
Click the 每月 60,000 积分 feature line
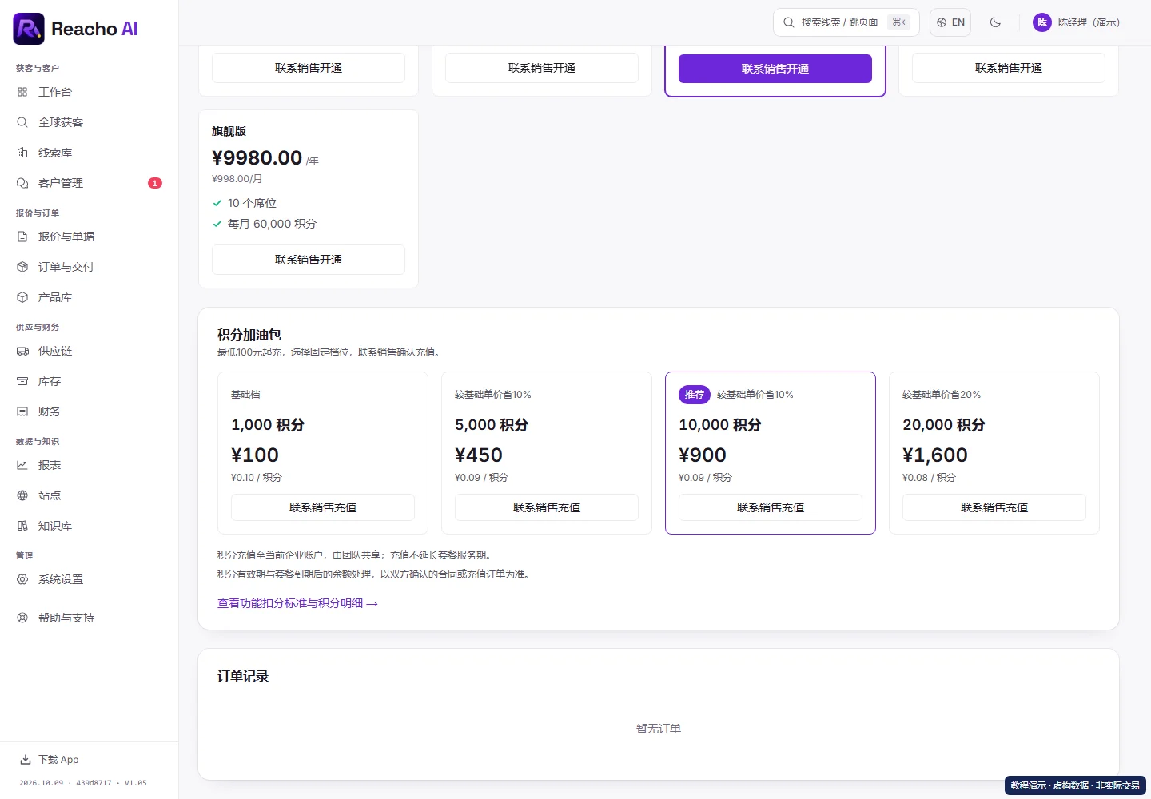(272, 224)
